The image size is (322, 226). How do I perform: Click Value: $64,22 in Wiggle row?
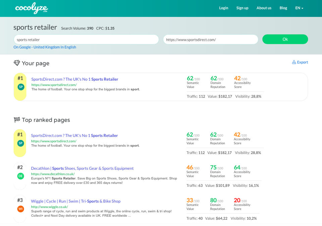click(216, 218)
